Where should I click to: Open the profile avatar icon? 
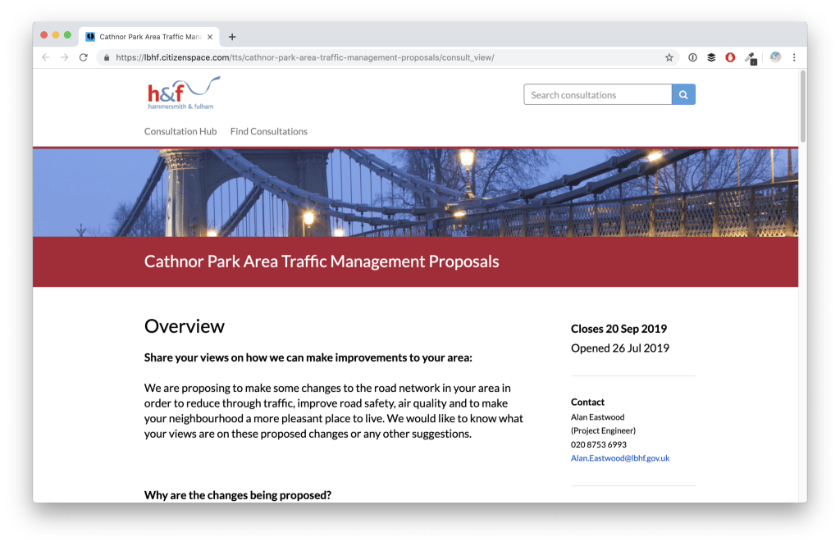(775, 57)
